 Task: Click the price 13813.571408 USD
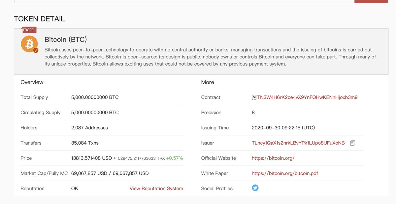(91, 158)
